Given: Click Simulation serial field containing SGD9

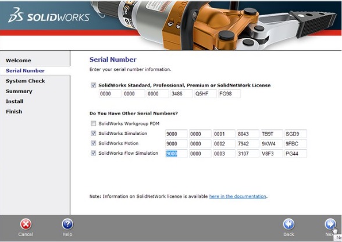Looking at the screenshot, I should [x=295, y=134].
